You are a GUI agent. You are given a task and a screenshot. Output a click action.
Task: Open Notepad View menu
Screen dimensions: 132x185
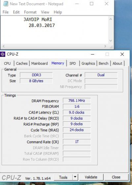[45, 12]
